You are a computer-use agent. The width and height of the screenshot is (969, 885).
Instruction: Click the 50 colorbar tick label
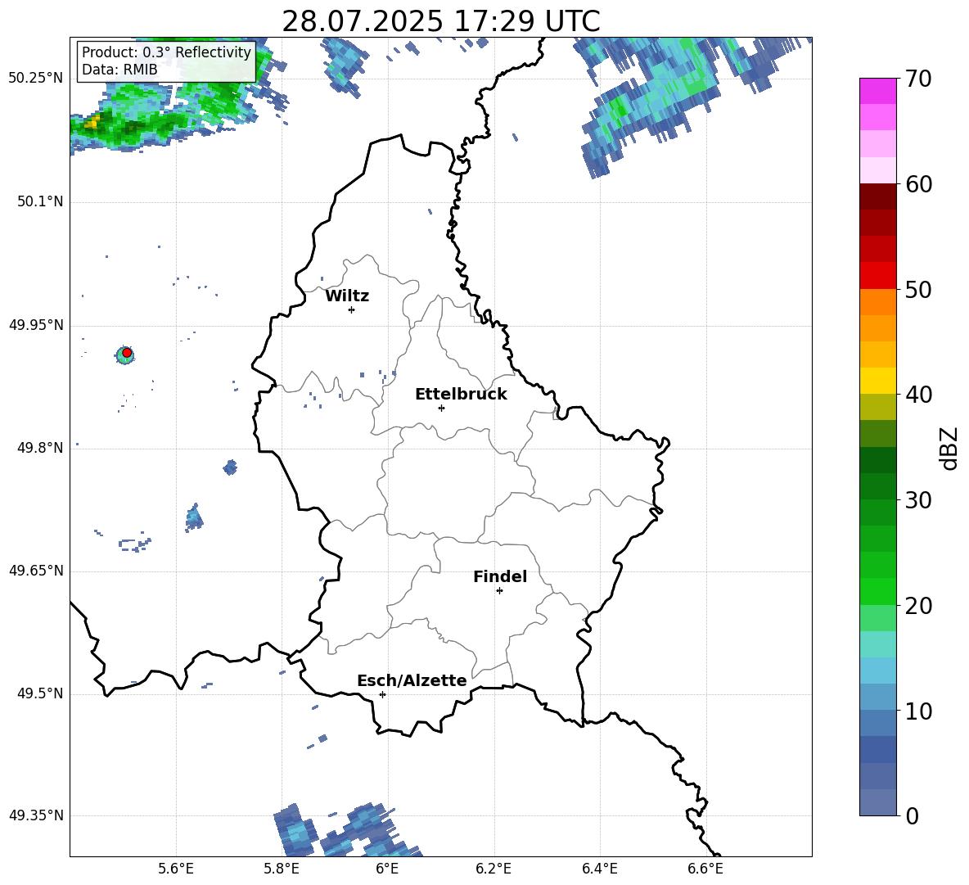(x=918, y=289)
